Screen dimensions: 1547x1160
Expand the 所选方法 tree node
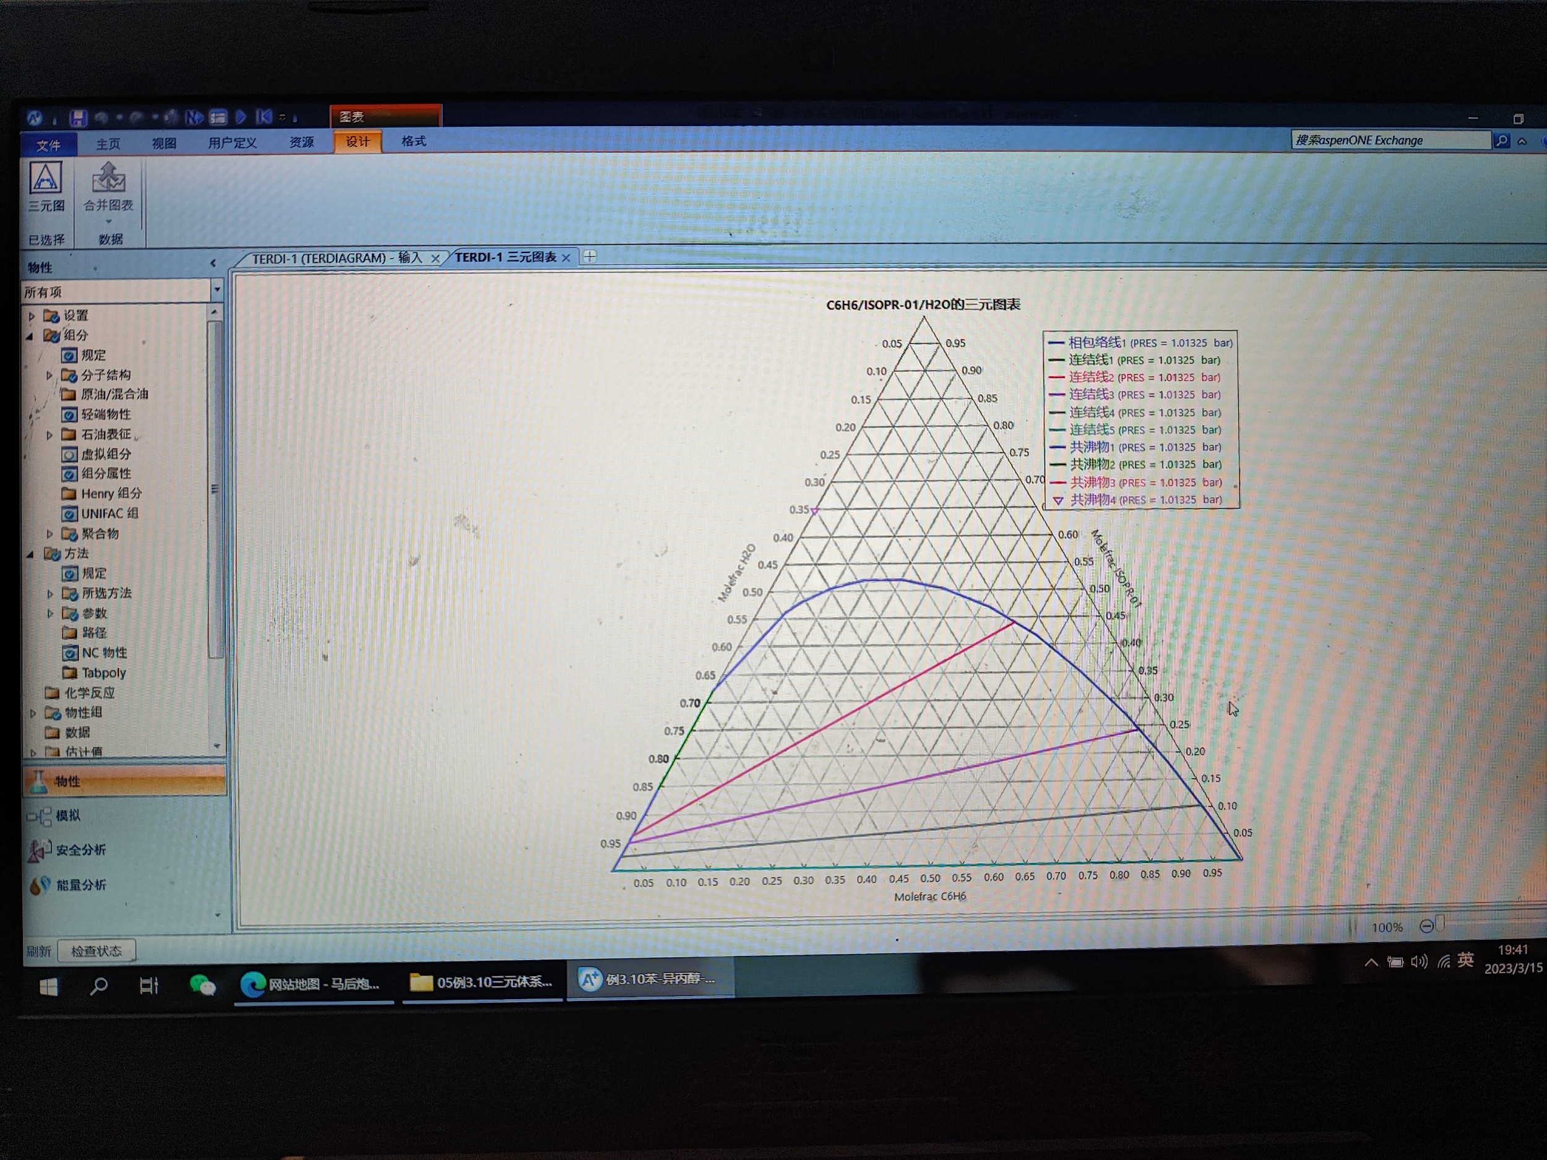50,594
